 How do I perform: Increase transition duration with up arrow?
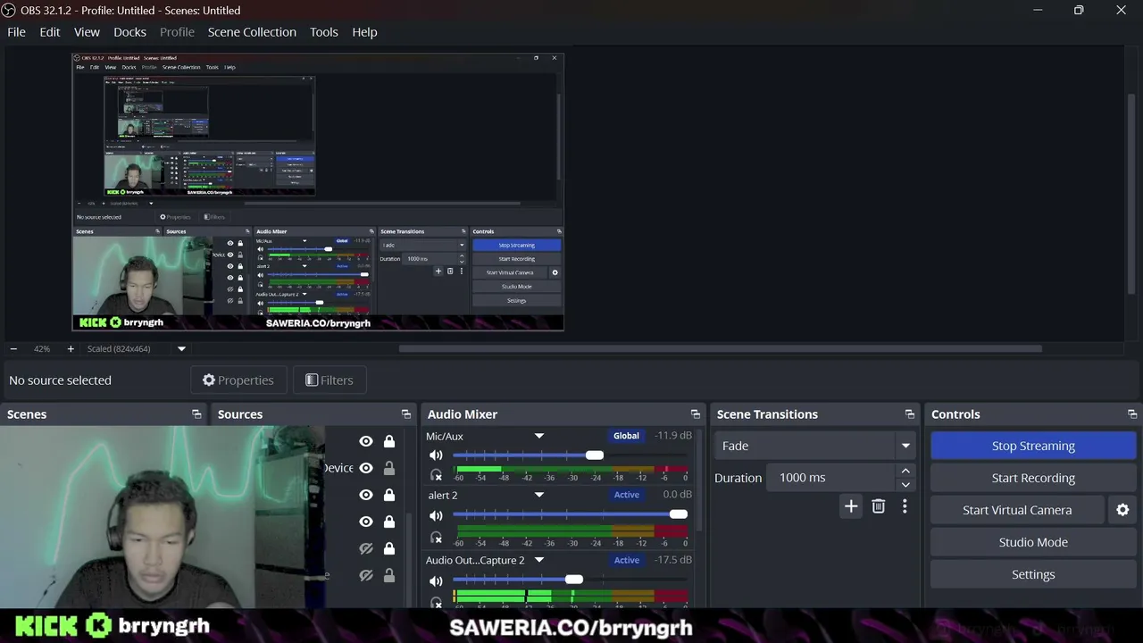(905, 471)
